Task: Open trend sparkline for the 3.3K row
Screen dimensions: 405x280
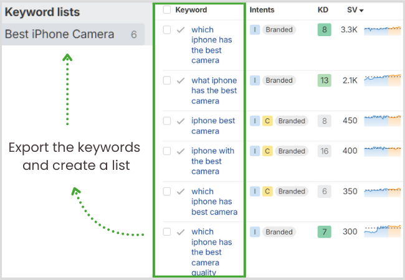Action: (x=383, y=30)
